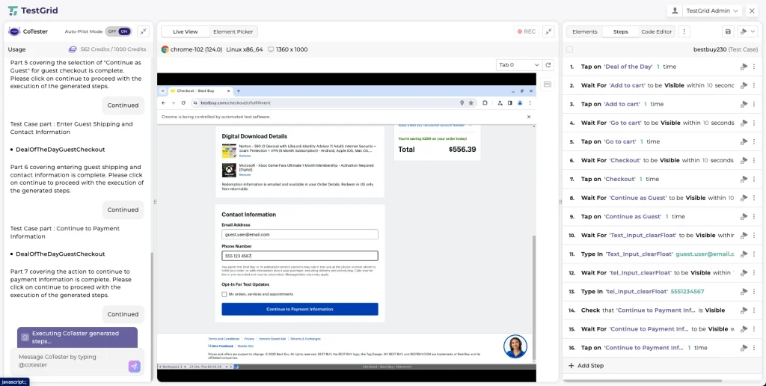Image resolution: width=766 pixels, height=386 pixels.
Task: Close the session with the X icon
Action: click(x=752, y=10)
